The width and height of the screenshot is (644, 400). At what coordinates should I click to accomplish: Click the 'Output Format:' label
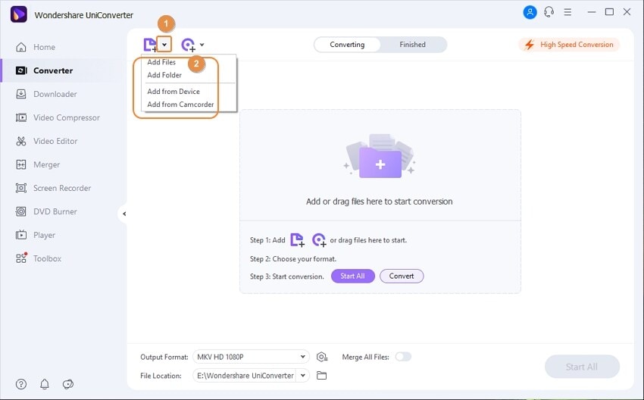click(x=164, y=358)
